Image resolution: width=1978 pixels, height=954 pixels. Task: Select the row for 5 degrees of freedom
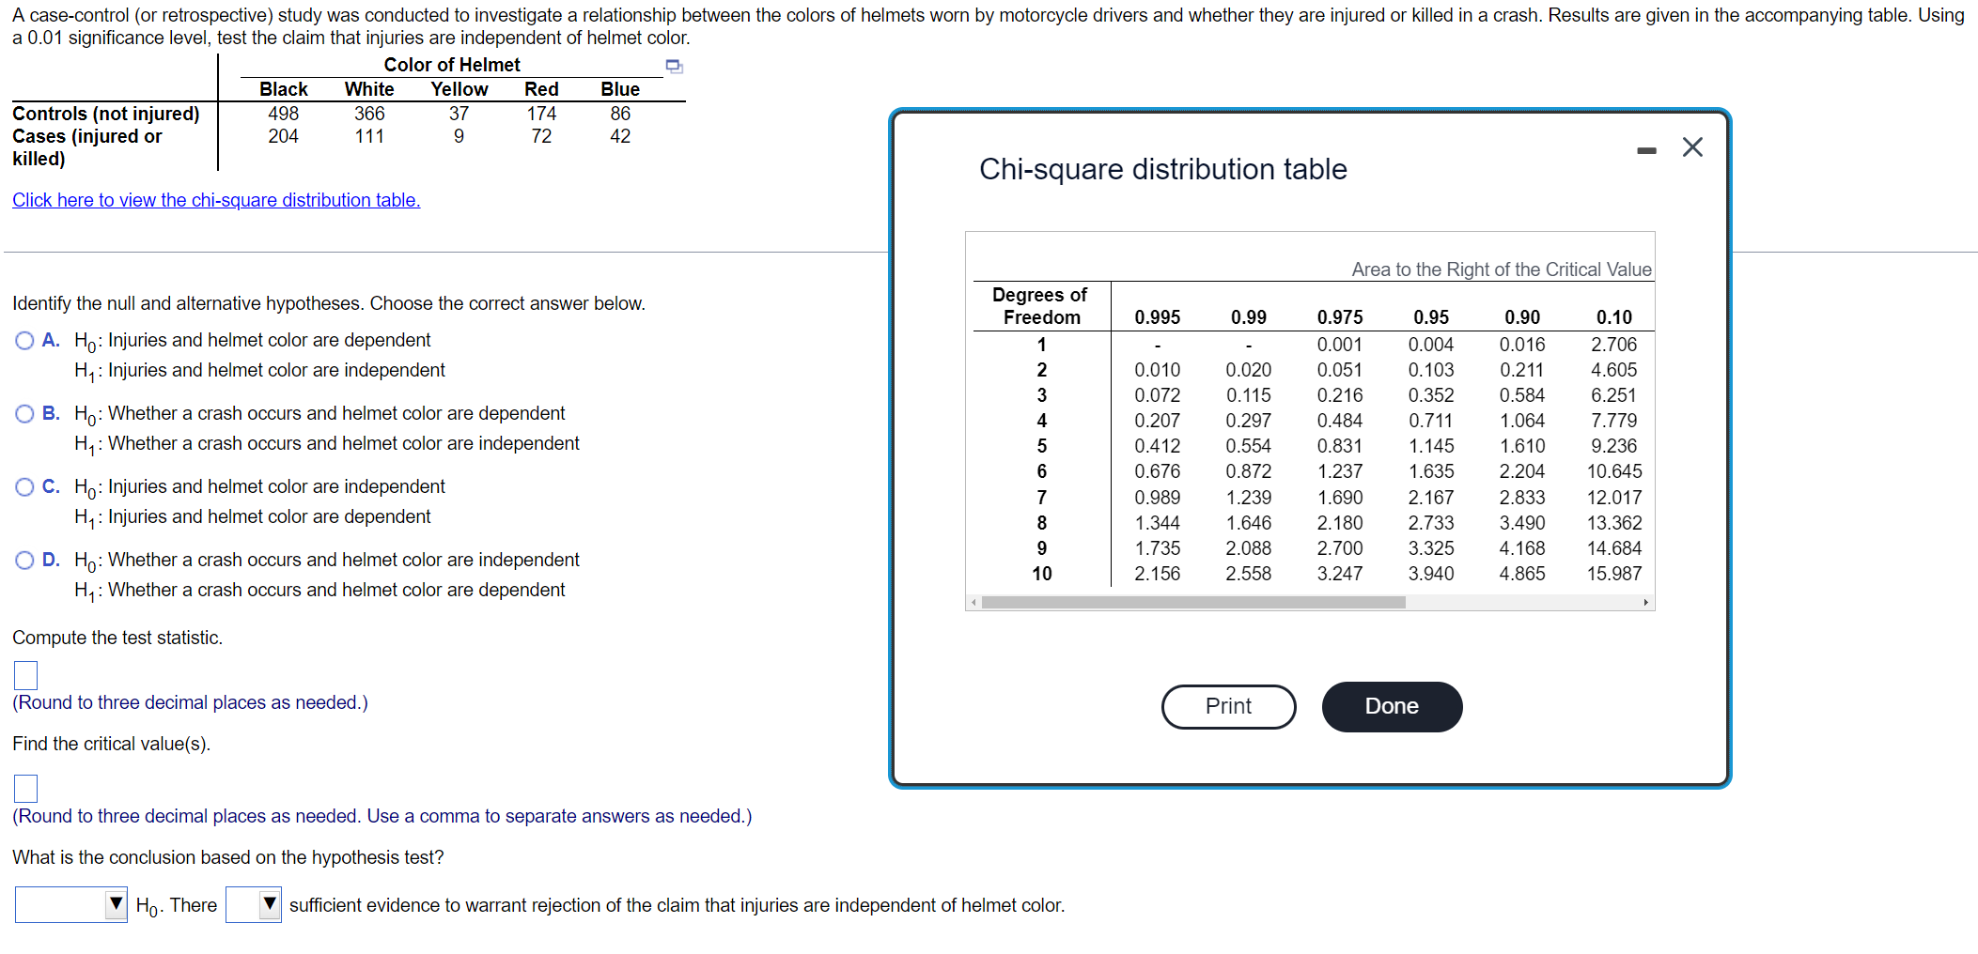coord(1041,445)
